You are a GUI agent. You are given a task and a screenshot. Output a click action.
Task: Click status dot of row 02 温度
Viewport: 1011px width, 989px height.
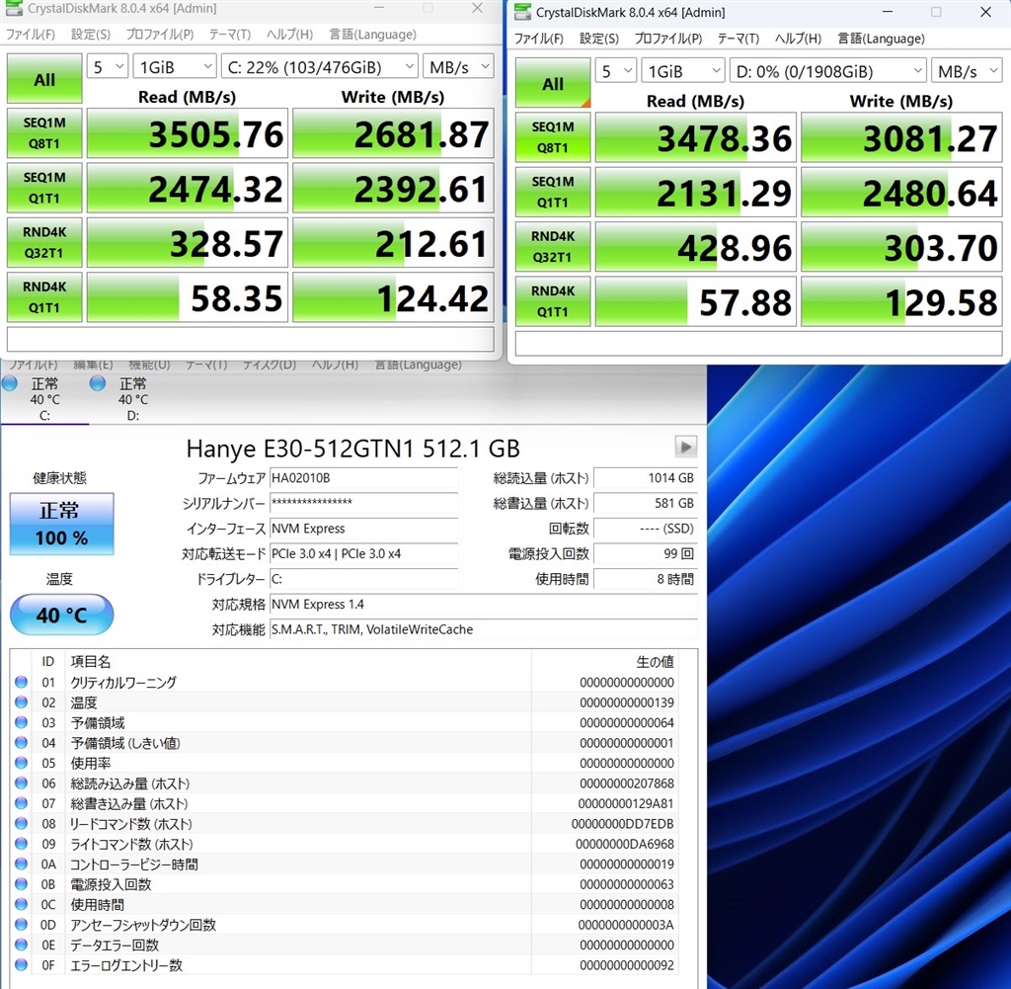tap(22, 701)
